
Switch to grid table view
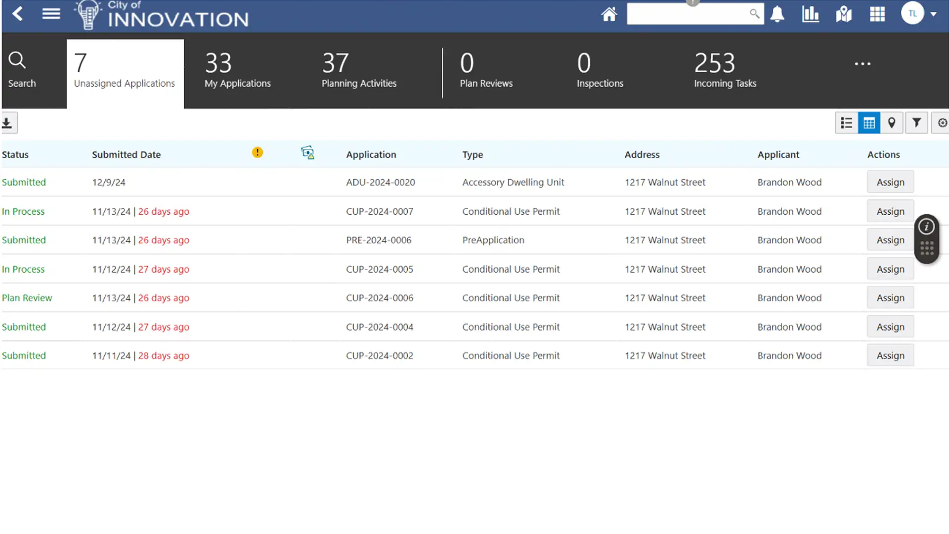[x=869, y=123]
